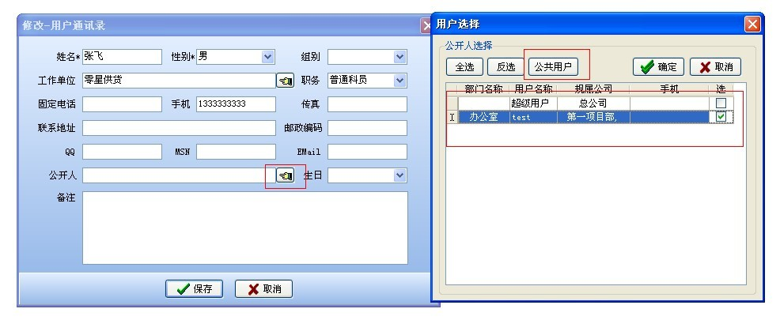This screenshot has height=320, width=780.
Task: Select the 第一项目部 cell
Action: (x=593, y=117)
